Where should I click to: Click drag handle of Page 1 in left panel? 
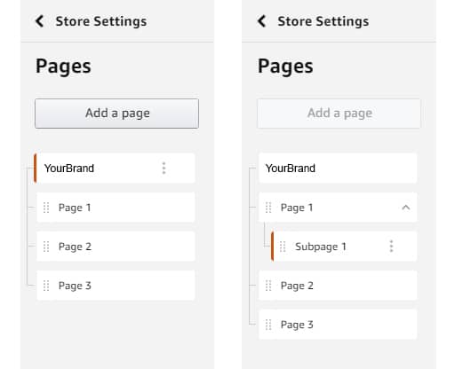tap(46, 208)
